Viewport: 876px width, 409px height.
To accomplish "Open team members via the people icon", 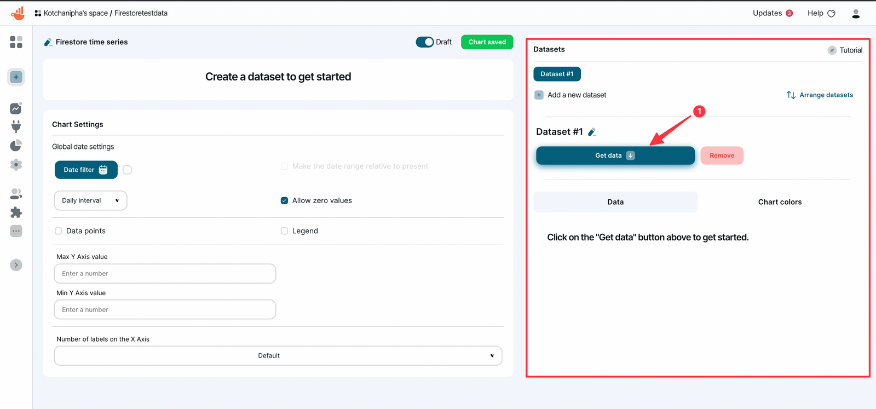I will coord(16,194).
